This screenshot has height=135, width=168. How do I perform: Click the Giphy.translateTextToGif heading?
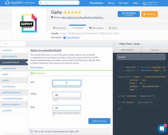[x=46, y=50]
